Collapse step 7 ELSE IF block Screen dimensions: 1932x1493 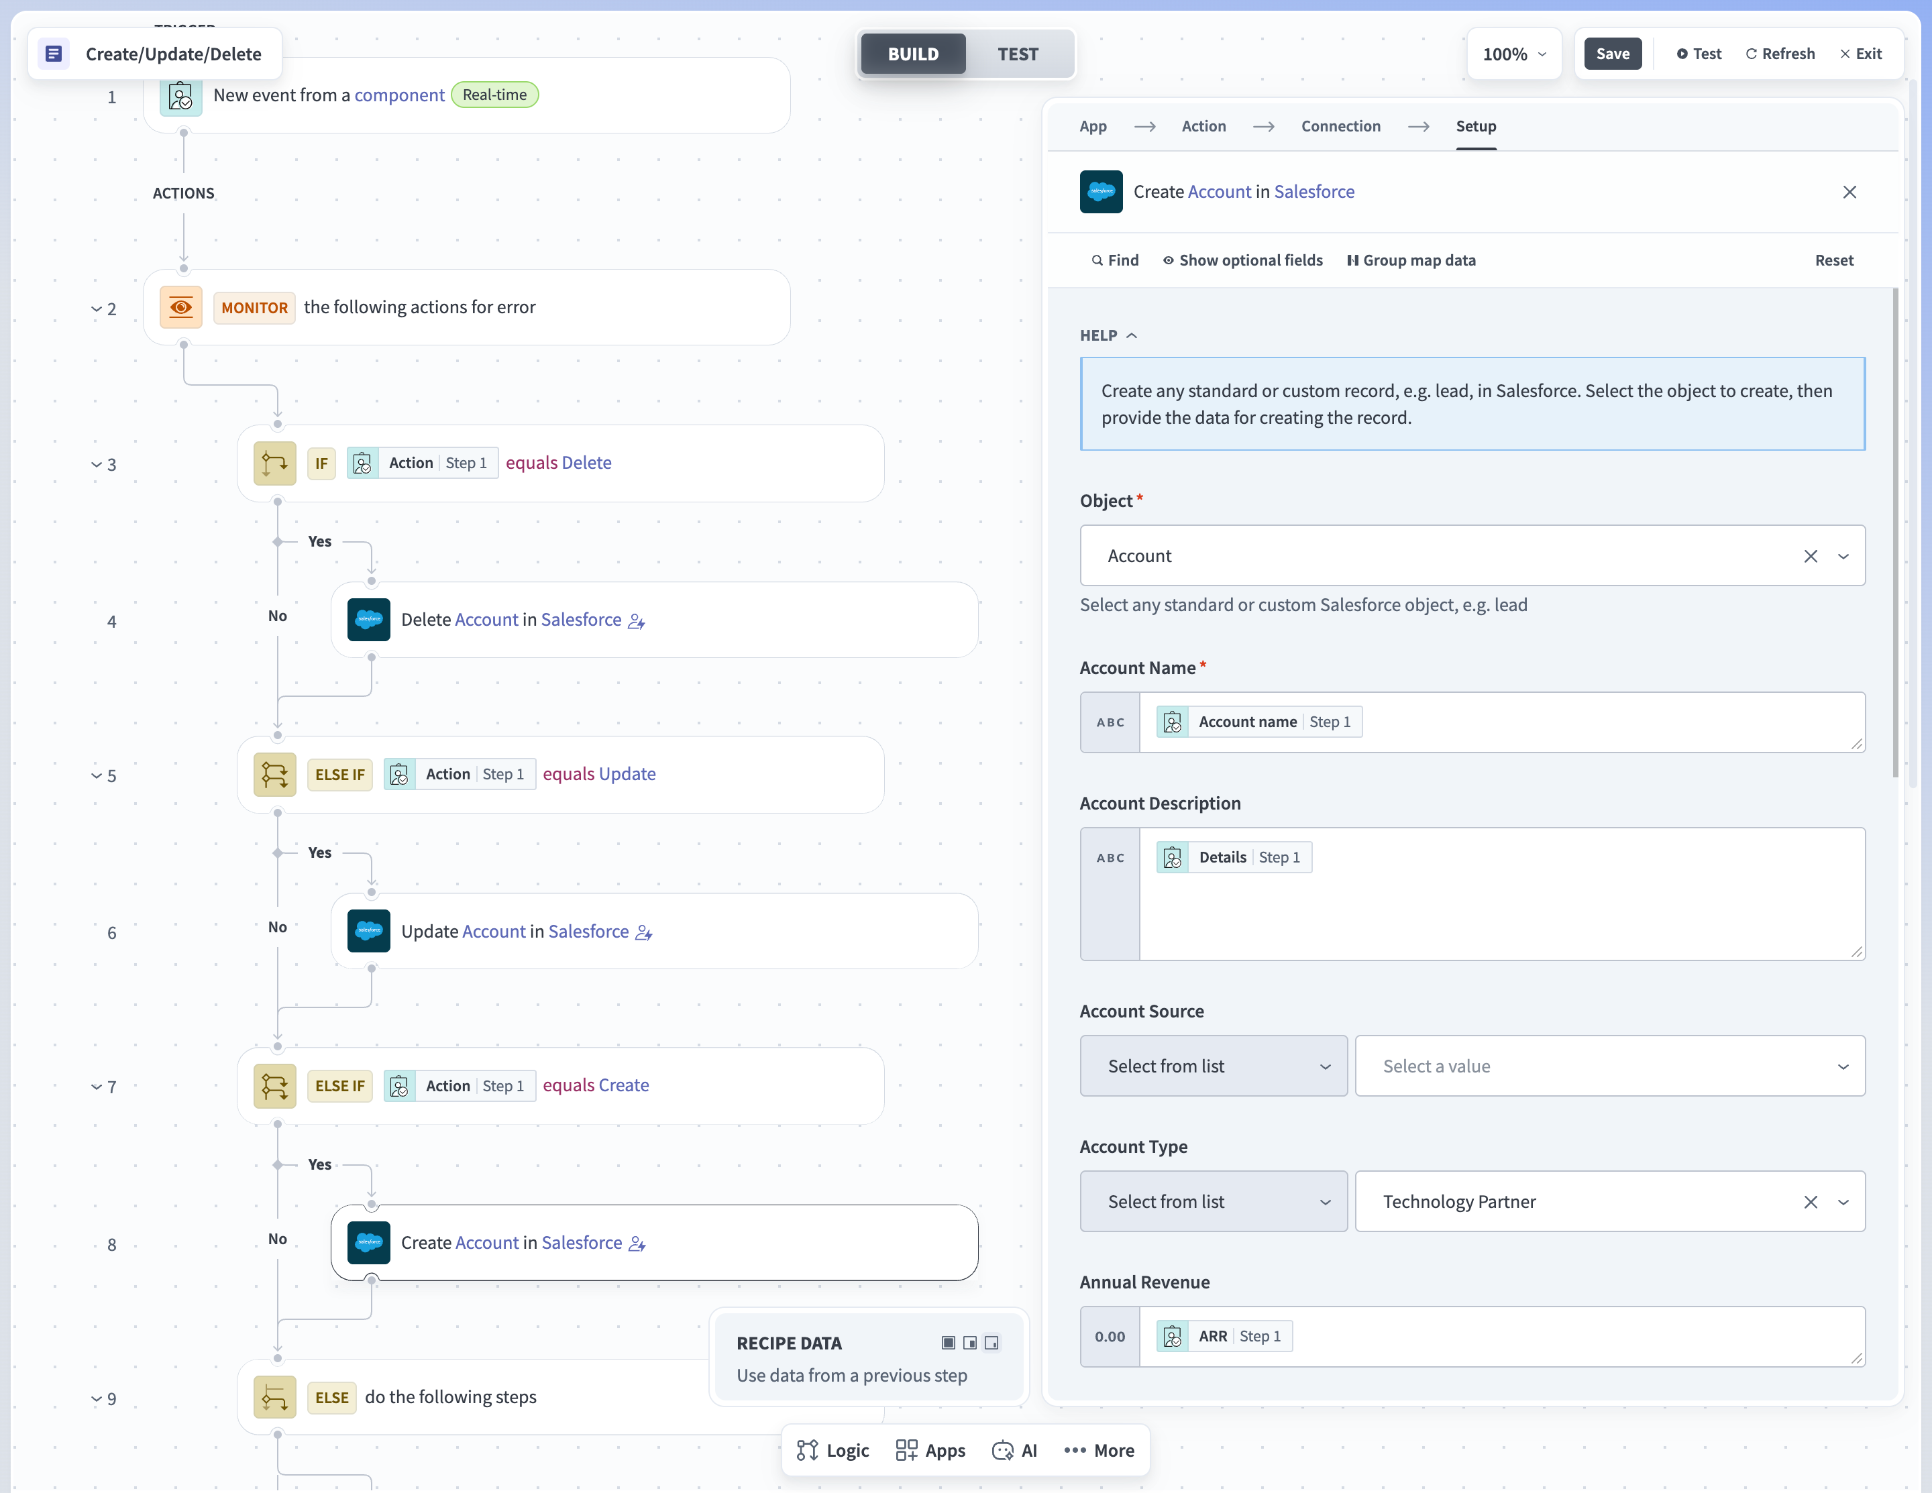tap(97, 1087)
